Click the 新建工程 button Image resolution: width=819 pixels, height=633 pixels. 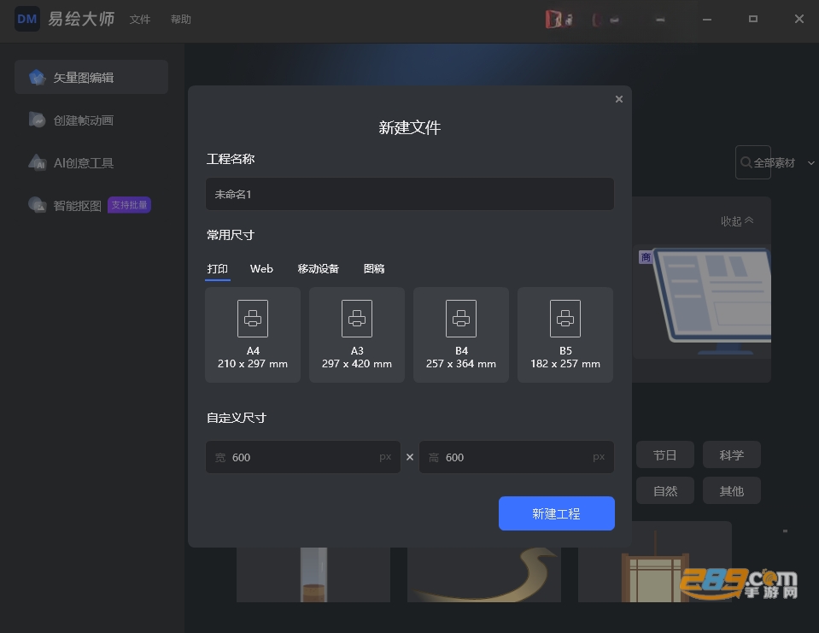point(556,513)
